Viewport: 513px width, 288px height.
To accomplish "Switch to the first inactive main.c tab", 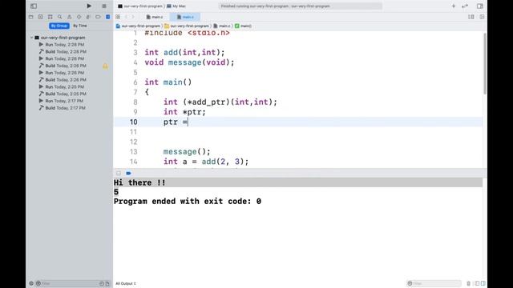I will pos(155,17).
